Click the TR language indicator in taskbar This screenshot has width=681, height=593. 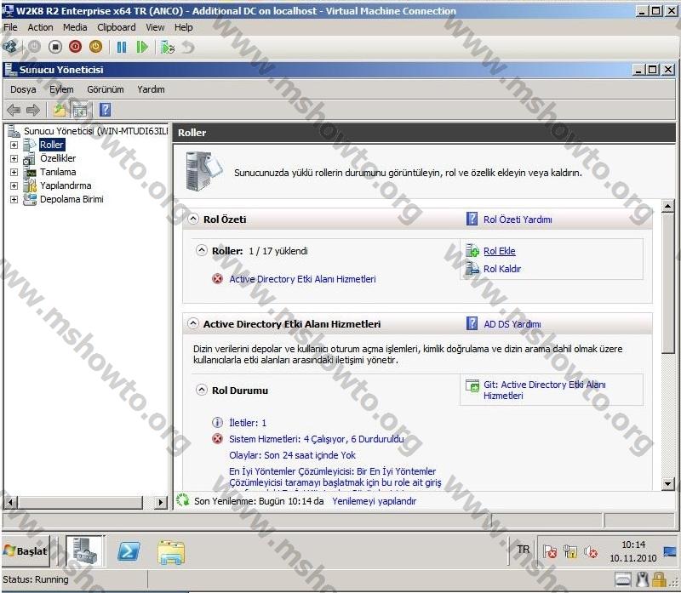click(523, 550)
